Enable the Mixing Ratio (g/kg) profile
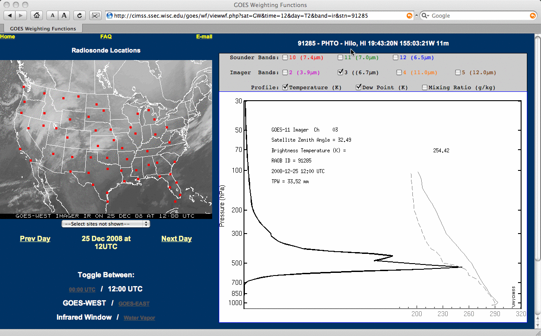 click(x=425, y=87)
